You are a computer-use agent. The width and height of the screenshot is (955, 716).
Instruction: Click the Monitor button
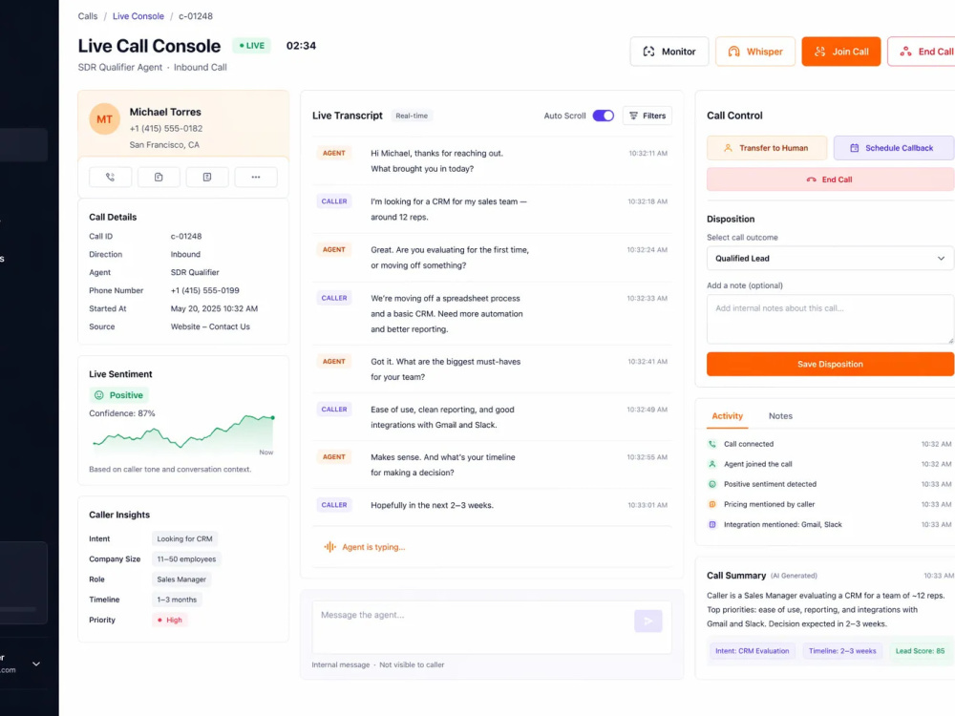(x=669, y=52)
